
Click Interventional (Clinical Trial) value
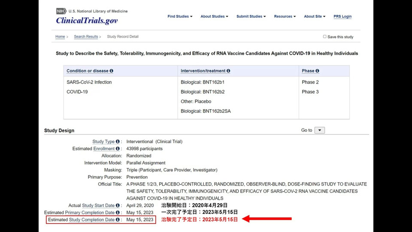tap(154, 141)
